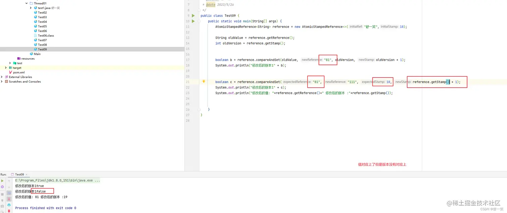Image resolution: width=507 pixels, height=213 pixels.
Task: Stop the process with the square stop icon
Action: tap(2, 194)
